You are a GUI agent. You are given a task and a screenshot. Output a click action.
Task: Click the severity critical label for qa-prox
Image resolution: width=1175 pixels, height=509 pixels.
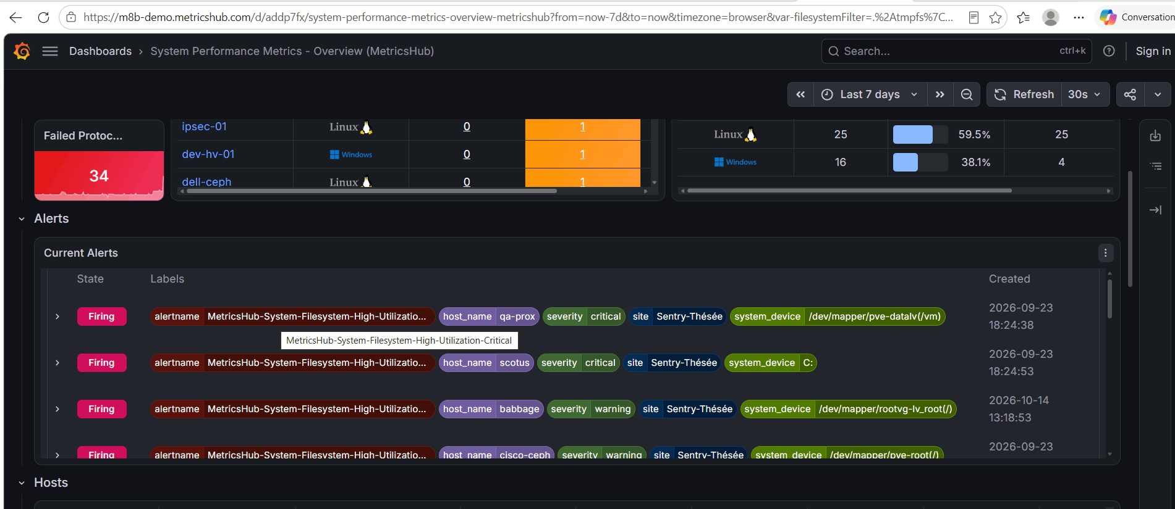point(583,317)
